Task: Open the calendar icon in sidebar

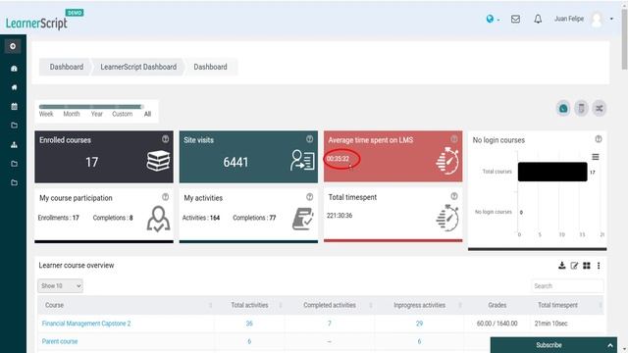Action: tap(14, 106)
